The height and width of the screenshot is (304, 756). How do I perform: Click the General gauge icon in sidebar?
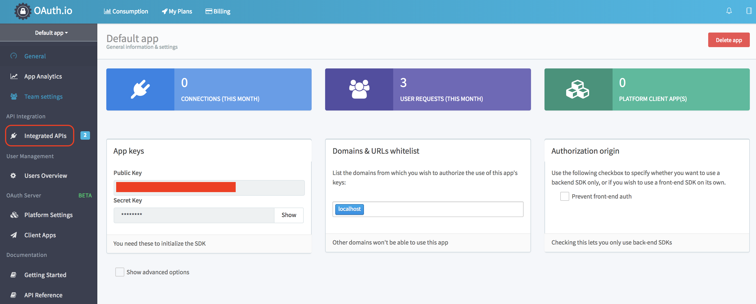coord(13,56)
